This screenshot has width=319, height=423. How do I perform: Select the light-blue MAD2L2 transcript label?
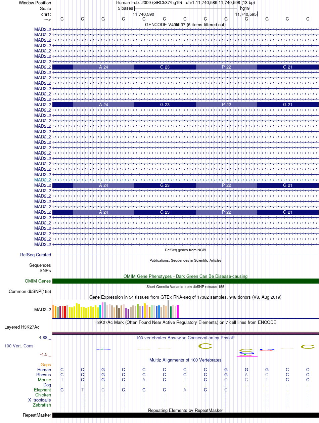point(43,180)
